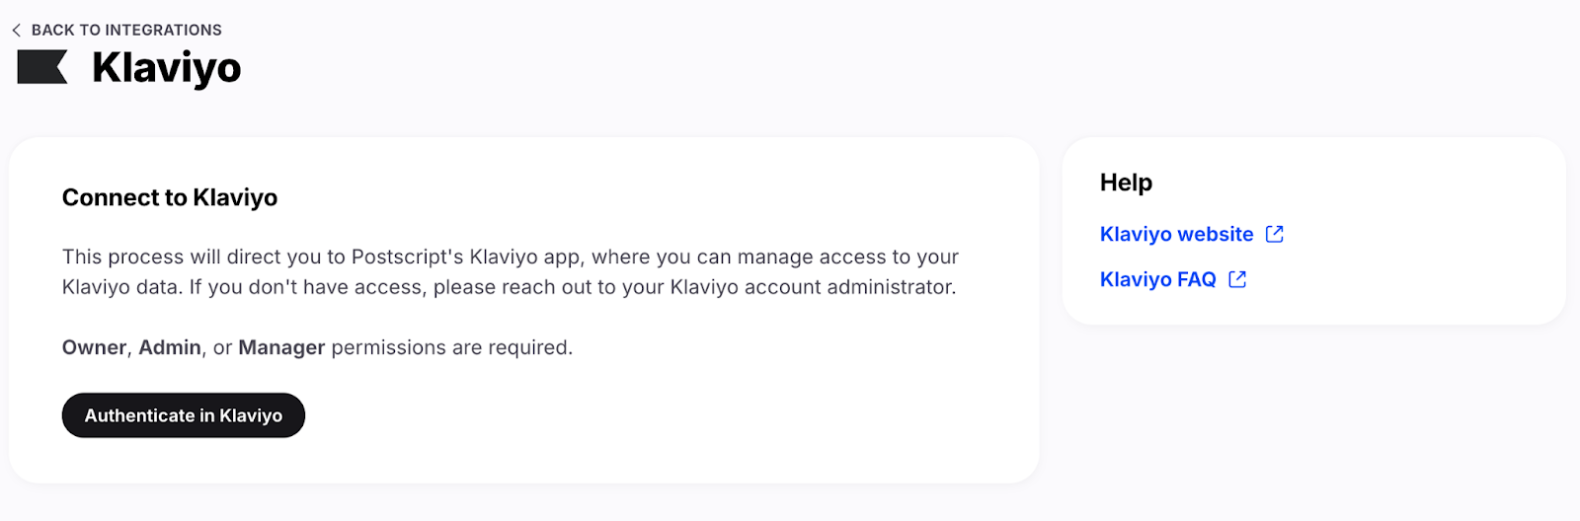Click the Klaviyo page title
The image size is (1580, 521).
pyautogui.click(x=166, y=68)
